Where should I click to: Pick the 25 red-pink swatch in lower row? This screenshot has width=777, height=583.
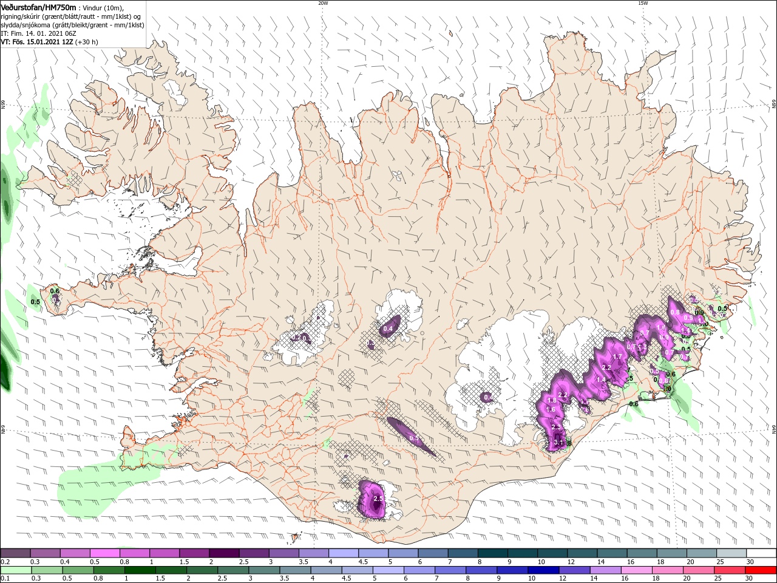pyautogui.click(x=729, y=570)
